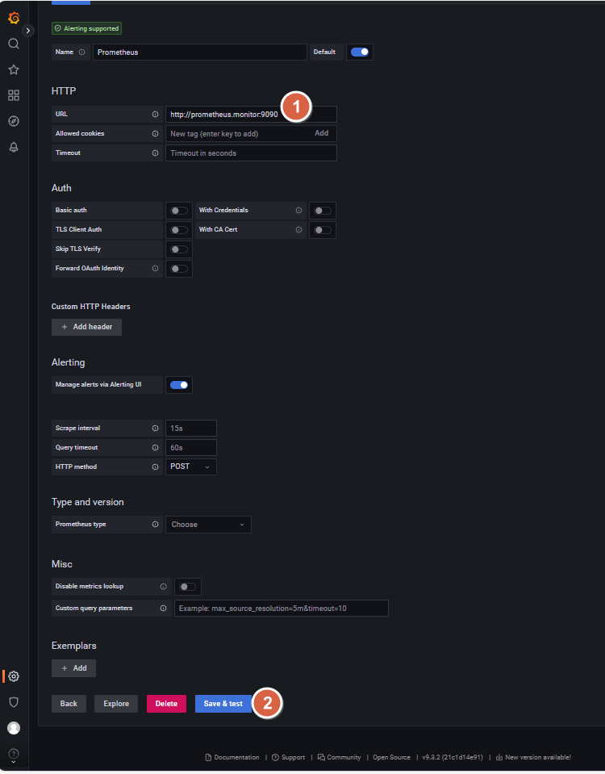Enable Forward OAuth Identity toggle
The width and height of the screenshot is (605, 774).
pos(179,269)
